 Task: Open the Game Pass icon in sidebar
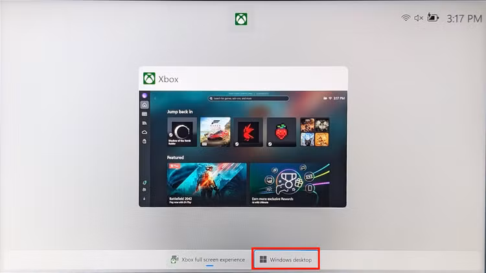click(145, 114)
